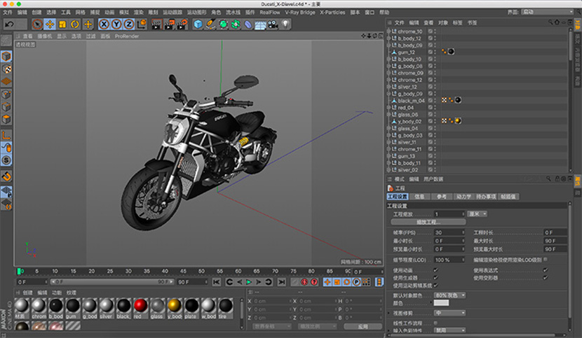Image resolution: width=582 pixels, height=338 pixels.
Task: Open the RealFlow menu
Action: point(270,12)
